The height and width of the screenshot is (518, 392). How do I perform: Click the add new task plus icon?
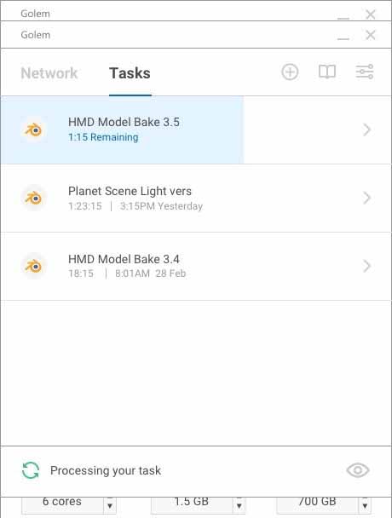290,72
